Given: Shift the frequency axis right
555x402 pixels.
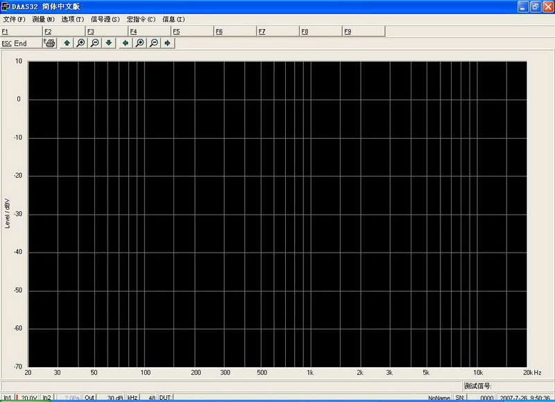Looking at the screenshot, I should coord(168,43).
